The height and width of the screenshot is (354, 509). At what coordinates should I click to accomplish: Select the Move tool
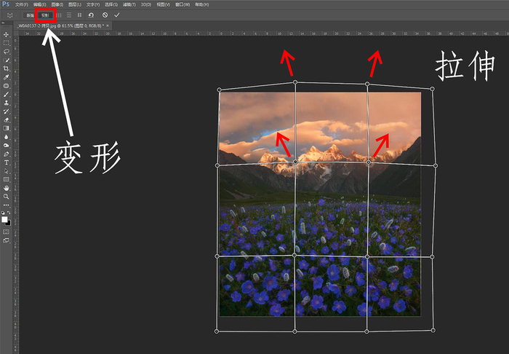[x=7, y=34]
